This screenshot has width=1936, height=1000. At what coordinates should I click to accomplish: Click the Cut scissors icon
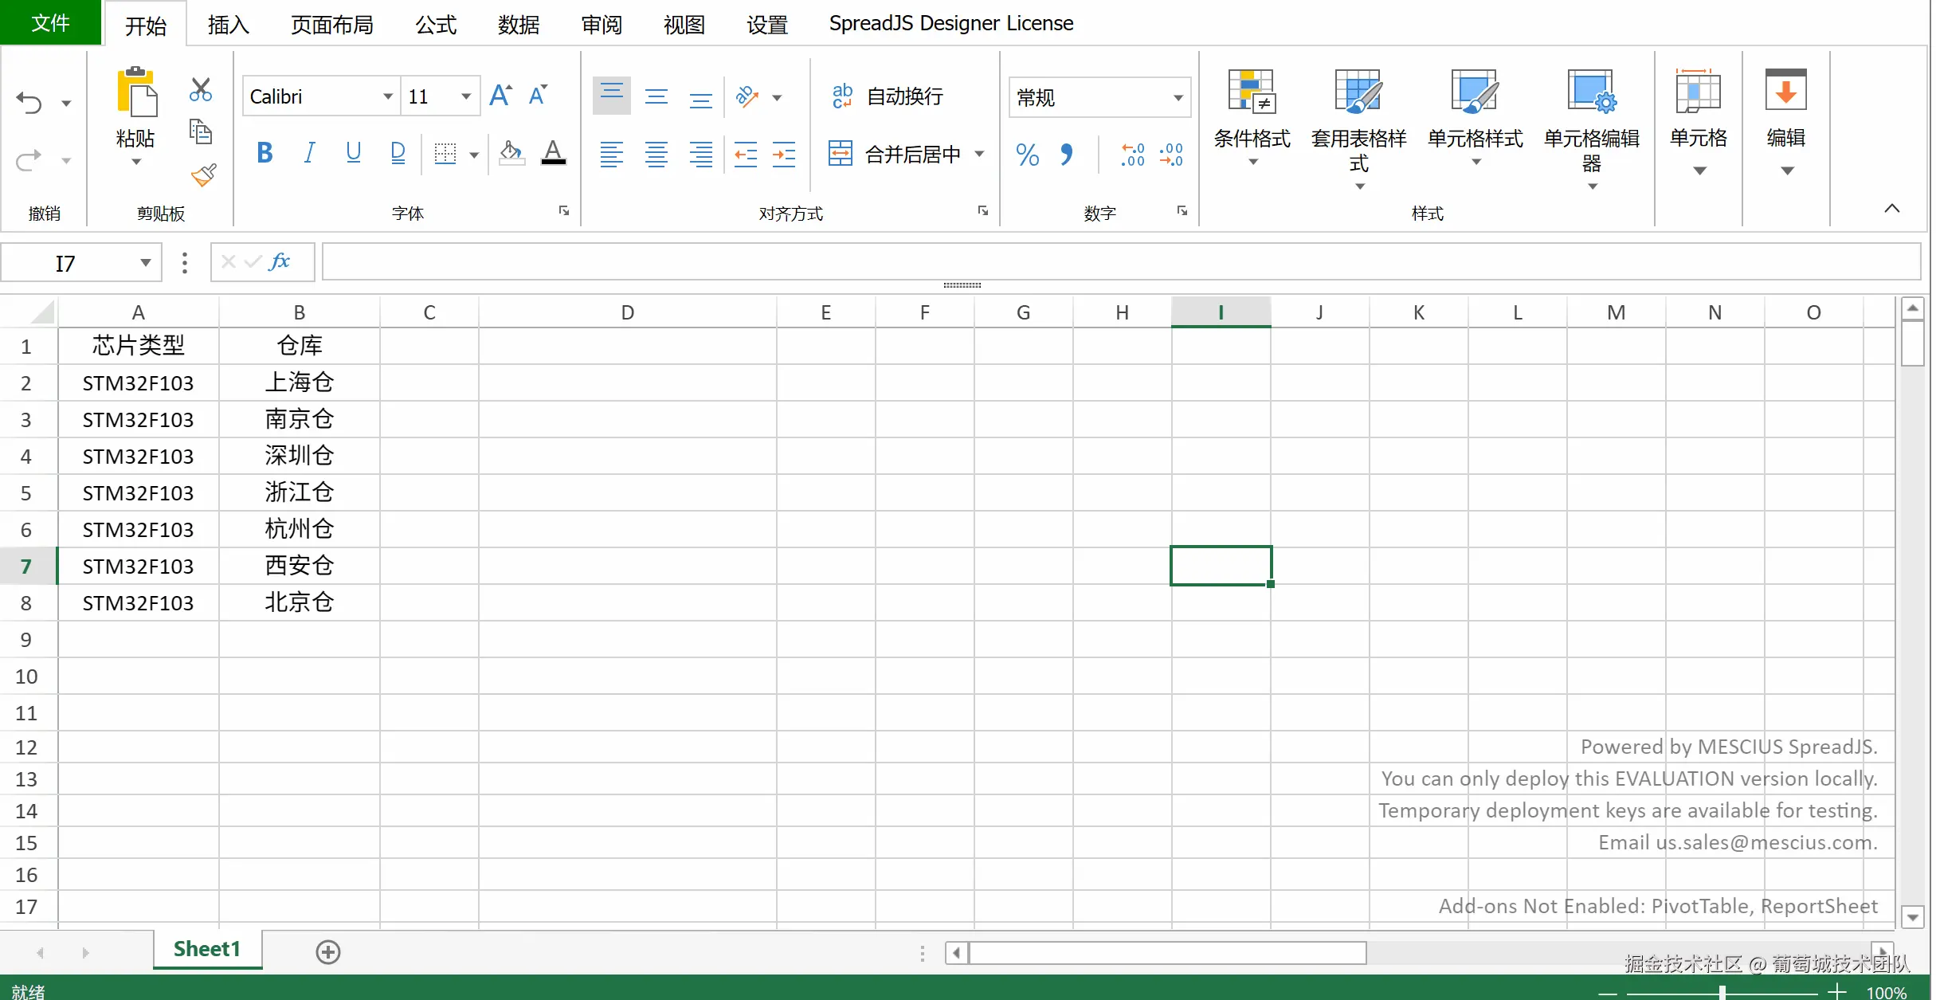tap(201, 89)
